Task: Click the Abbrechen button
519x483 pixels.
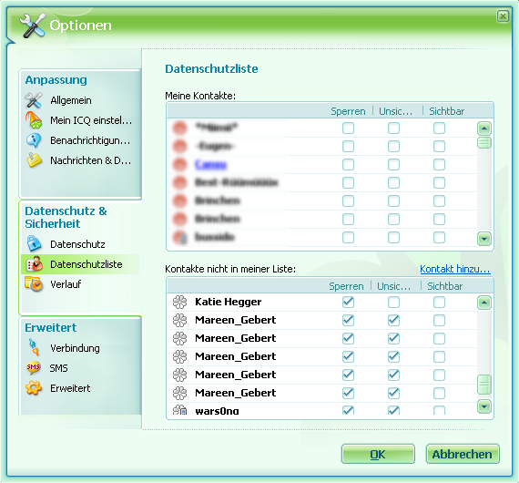Action: click(x=462, y=454)
